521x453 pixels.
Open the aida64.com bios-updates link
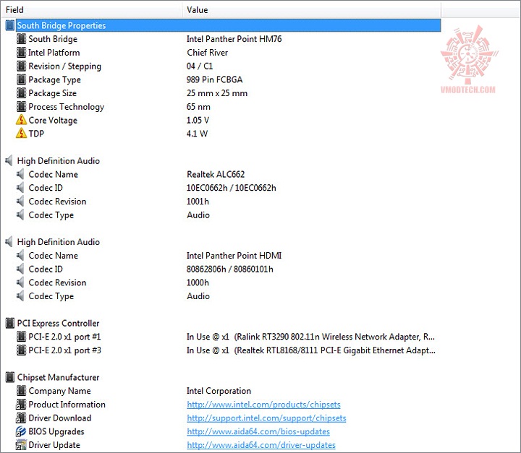[x=258, y=431]
